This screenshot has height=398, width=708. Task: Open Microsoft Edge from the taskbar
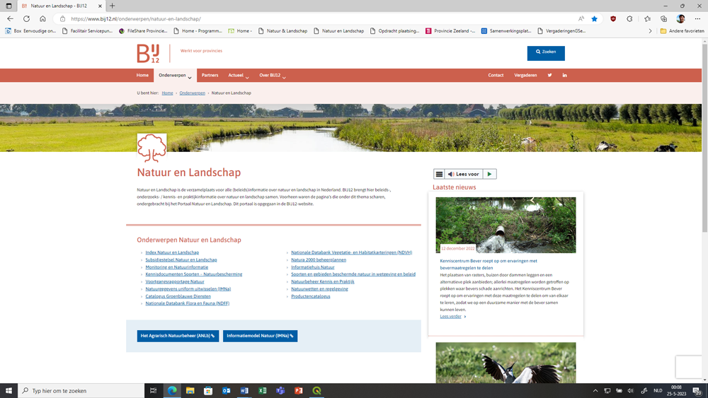(172, 391)
